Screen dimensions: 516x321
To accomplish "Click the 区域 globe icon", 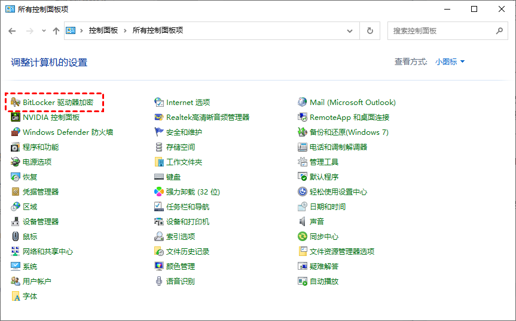I will pyautogui.click(x=15, y=207).
